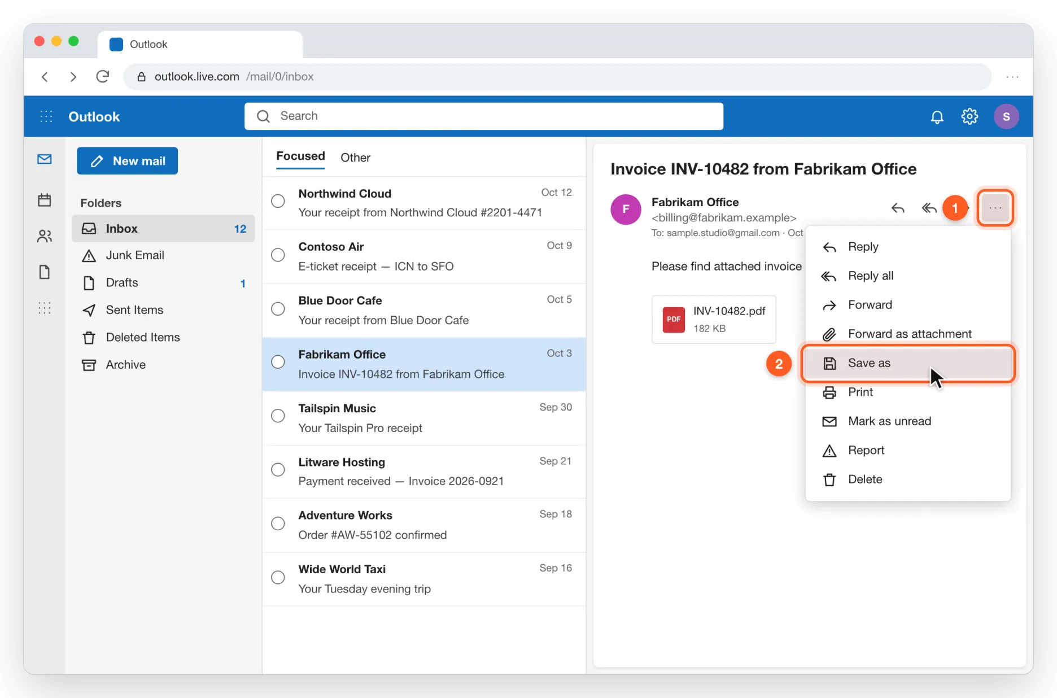This screenshot has height=698, width=1057.
Task: Open the People icon in the left rail
Action: [45, 236]
